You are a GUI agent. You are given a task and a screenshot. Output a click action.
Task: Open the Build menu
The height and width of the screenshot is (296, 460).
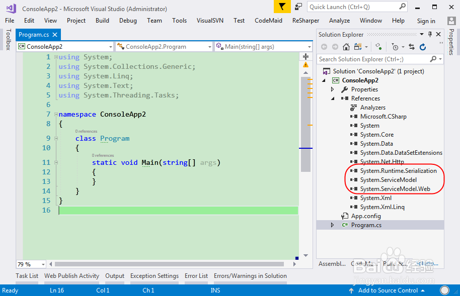(x=102, y=21)
